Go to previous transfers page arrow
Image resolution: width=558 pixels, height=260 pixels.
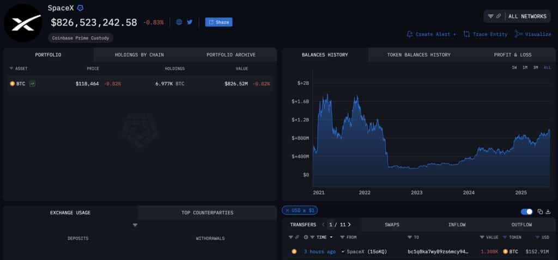(323, 225)
